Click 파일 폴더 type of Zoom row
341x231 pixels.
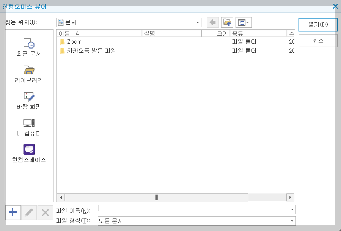click(x=244, y=42)
